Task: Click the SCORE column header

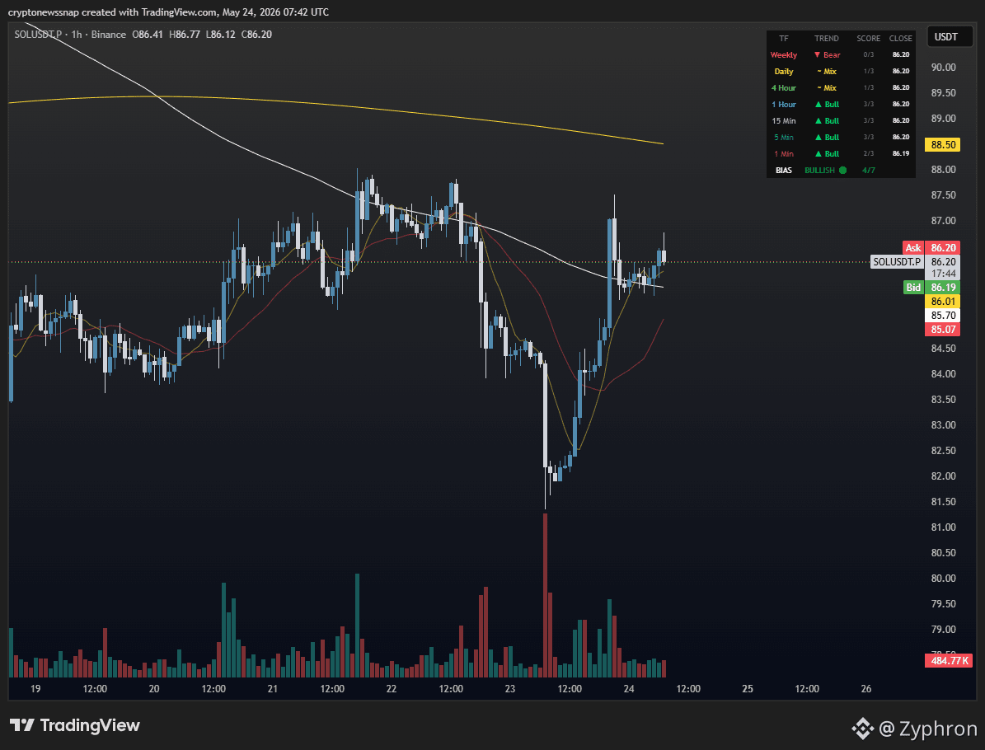Action: [868, 38]
